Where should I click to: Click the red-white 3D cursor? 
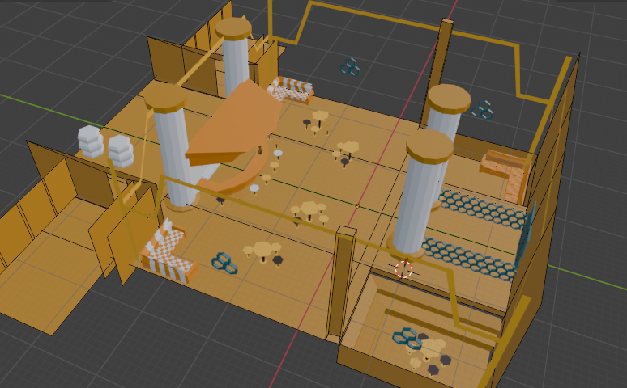(403, 269)
